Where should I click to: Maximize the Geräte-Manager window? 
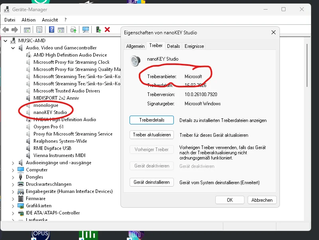(x=284, y=9)
